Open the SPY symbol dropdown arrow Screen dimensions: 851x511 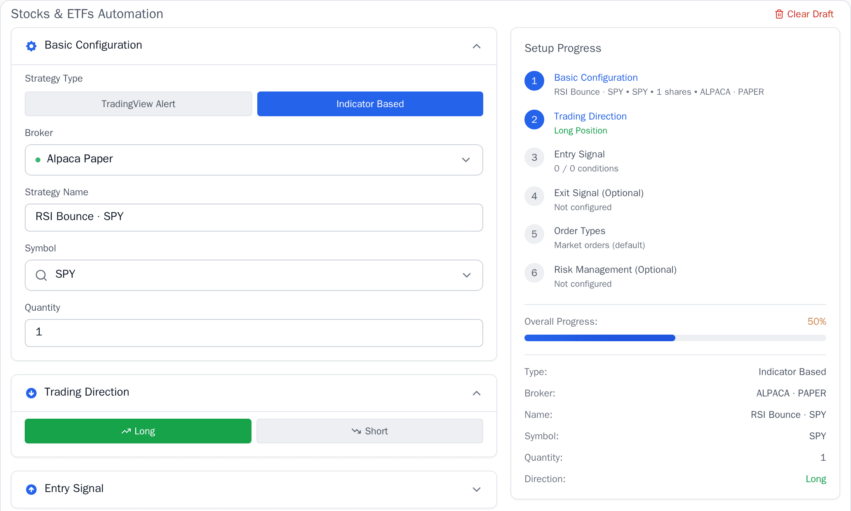pos(467,275)
